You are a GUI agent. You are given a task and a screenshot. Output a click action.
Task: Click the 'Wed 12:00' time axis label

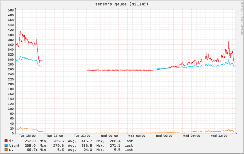(x=219, y=136)
